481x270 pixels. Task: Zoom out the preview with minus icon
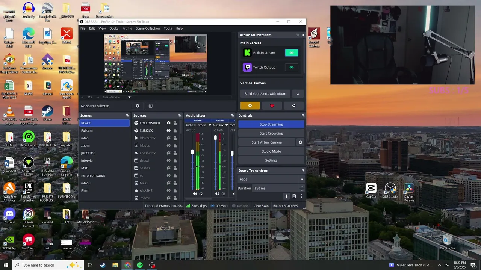click(x=83, y=97)
